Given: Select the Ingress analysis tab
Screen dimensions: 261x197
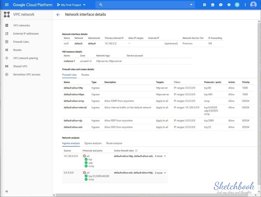Looking at the screenshot, I should click(71, 143).
